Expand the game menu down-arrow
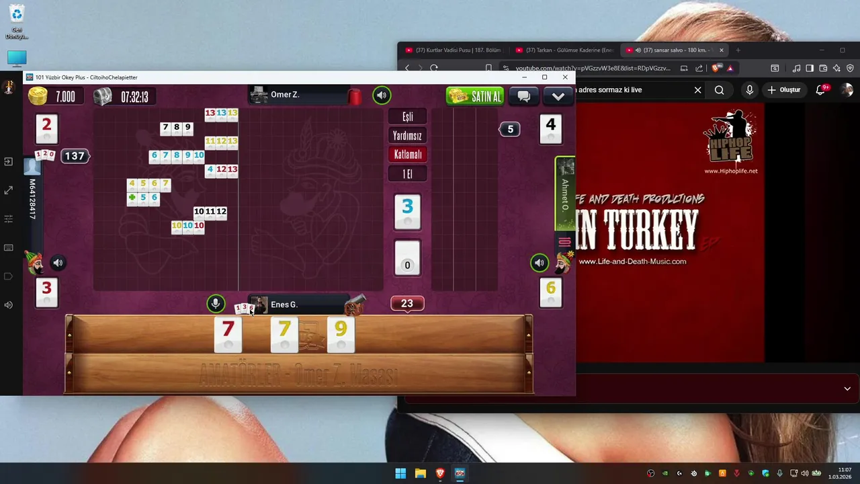 [x=558, y=96]
